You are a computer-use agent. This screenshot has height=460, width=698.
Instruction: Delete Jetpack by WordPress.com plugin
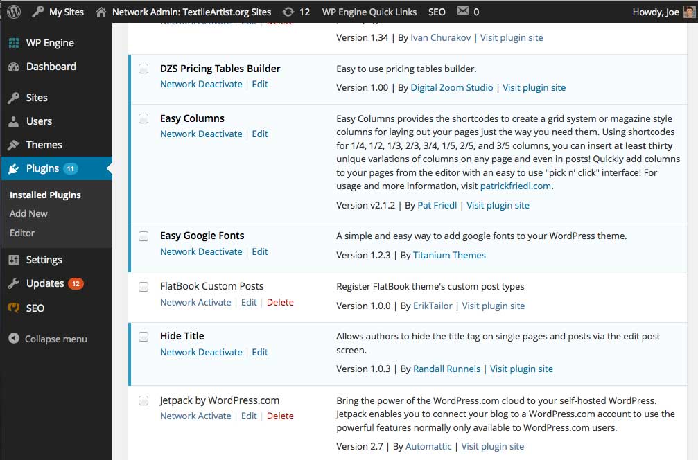point(280,416)
